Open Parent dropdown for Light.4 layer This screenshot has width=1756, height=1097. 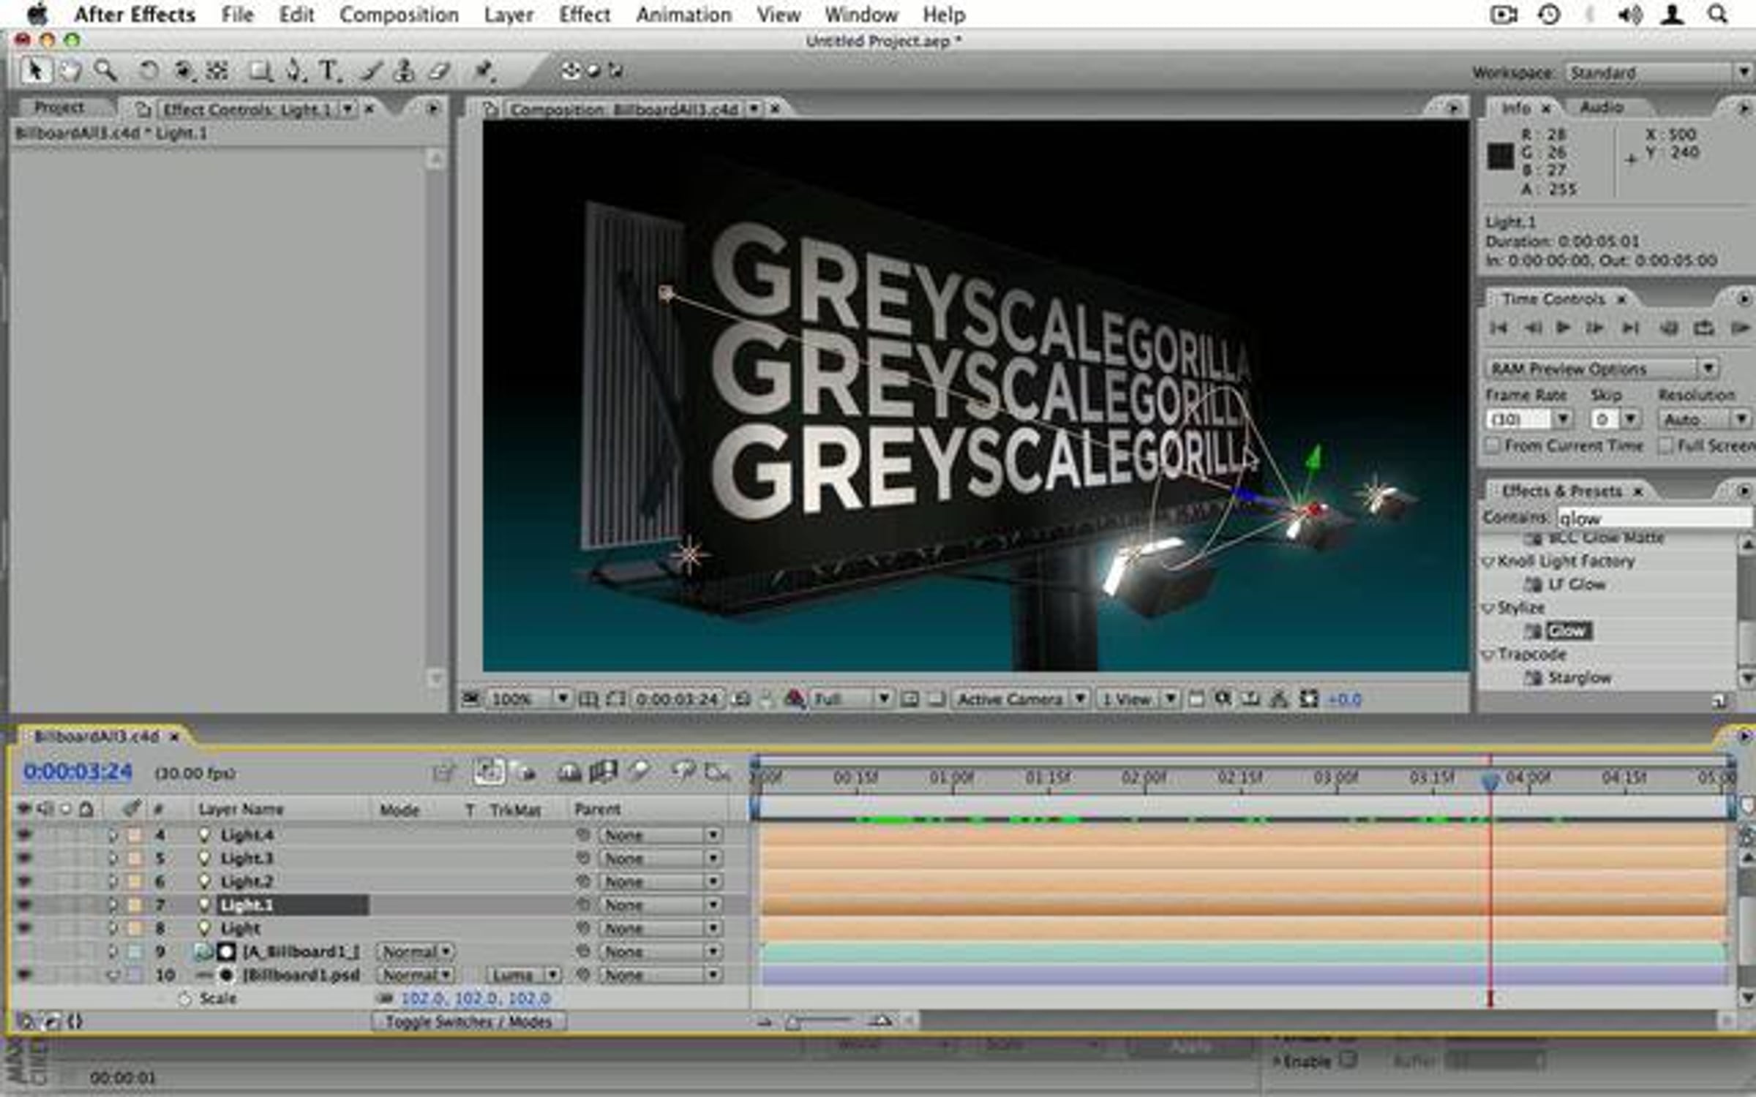661,834
